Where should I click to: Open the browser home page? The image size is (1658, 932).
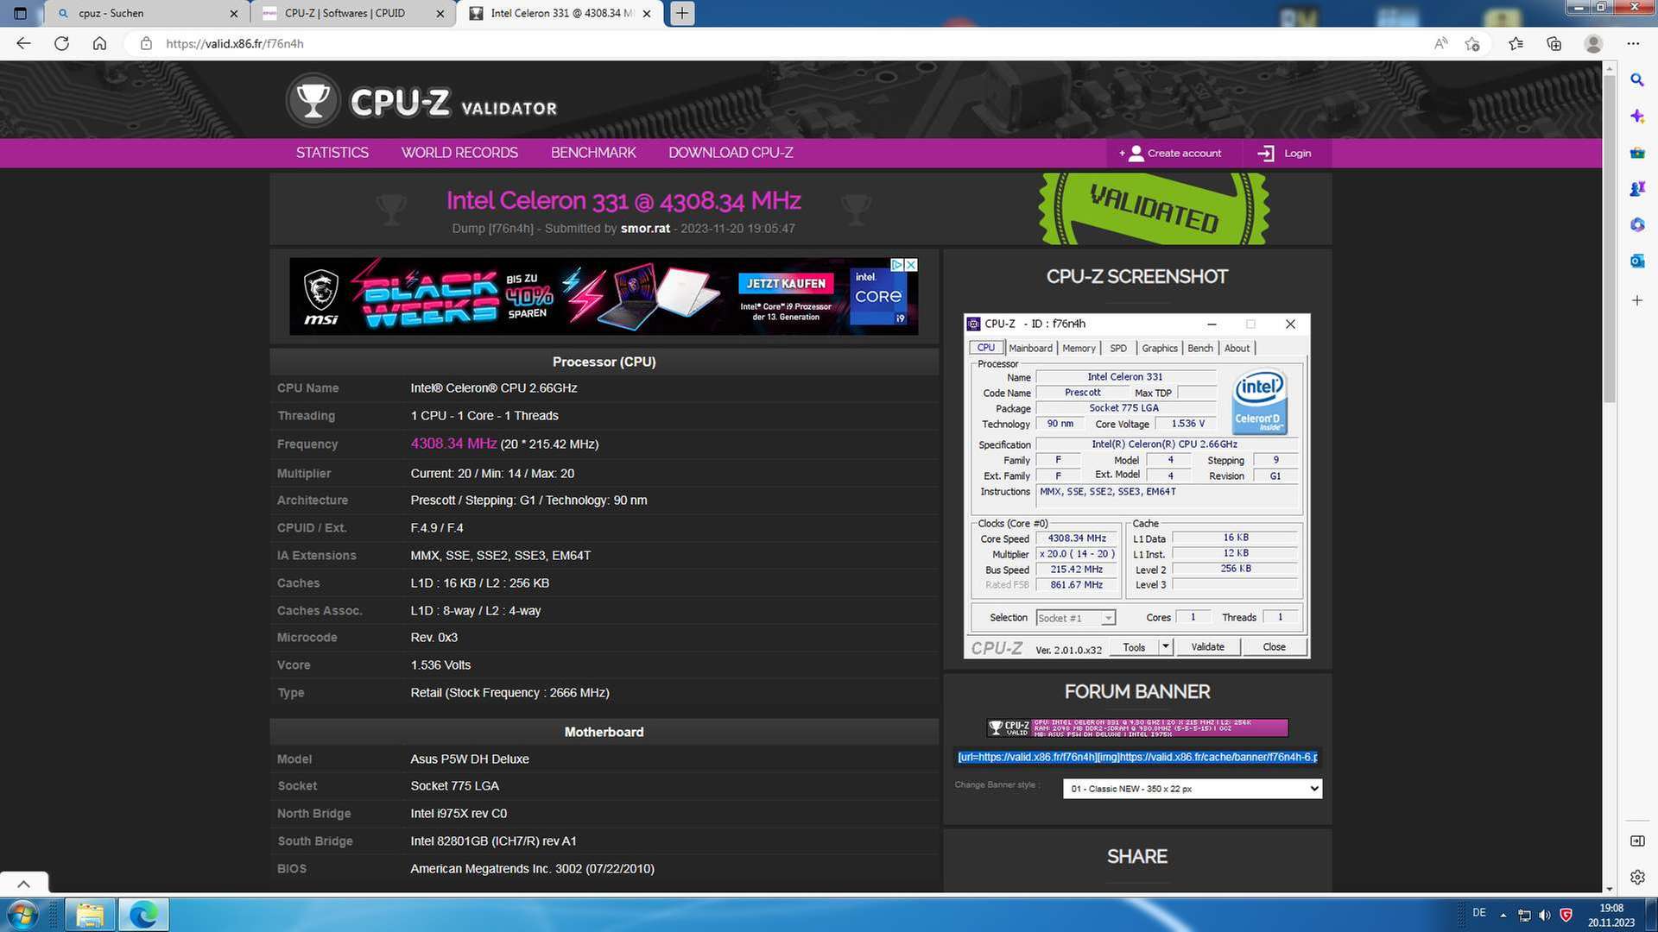[x=99, y=43]
